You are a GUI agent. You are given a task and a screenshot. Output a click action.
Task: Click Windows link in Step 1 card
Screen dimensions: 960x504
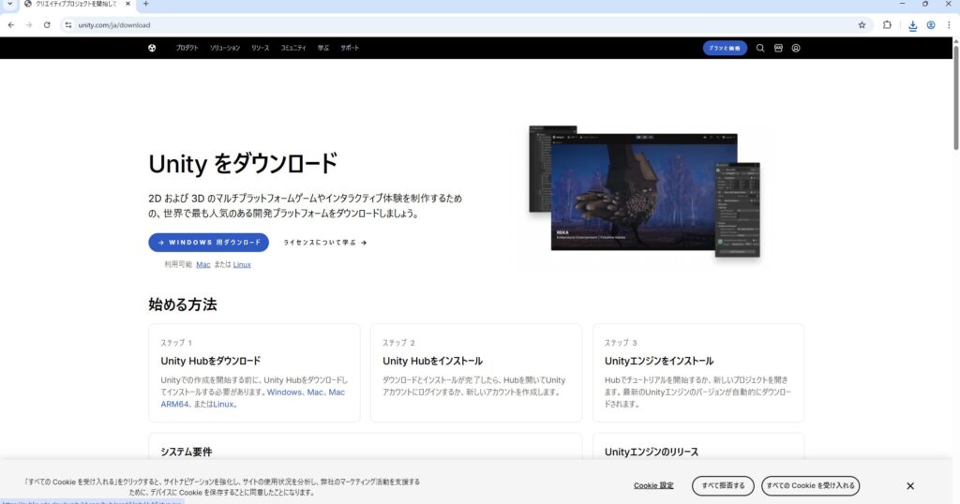point(284,393)
